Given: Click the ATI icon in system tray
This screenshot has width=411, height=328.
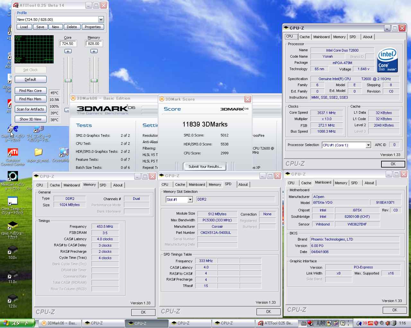Looking at the screenshot, I should (371, 323).
